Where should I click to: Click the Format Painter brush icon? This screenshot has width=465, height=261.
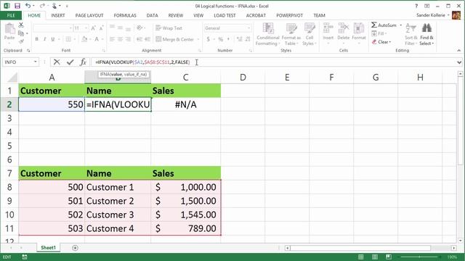pyautogui.click(x=21, y=41)
